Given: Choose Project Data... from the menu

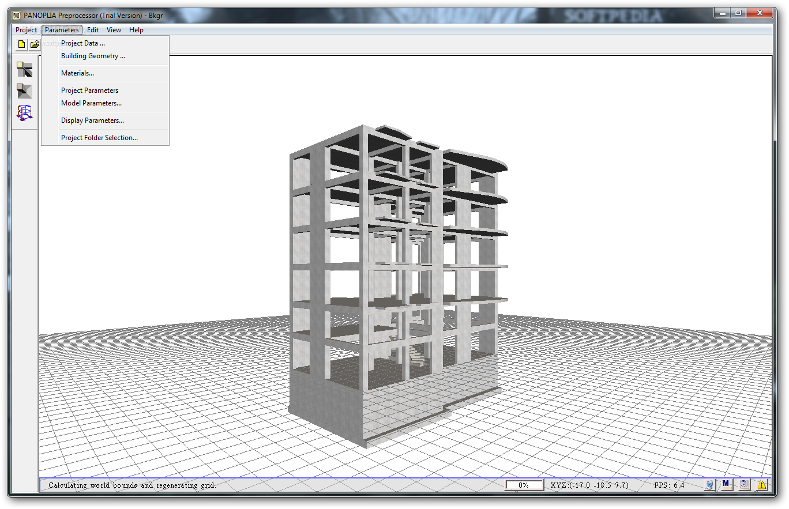Looking at the screenshot, I should pos(105,43).
